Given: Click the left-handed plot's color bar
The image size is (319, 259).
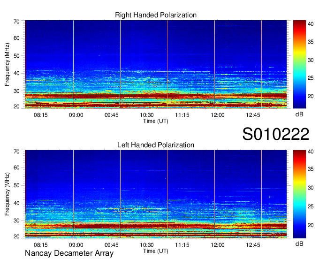Looking at the screenshot, I should tap(299, 194).
